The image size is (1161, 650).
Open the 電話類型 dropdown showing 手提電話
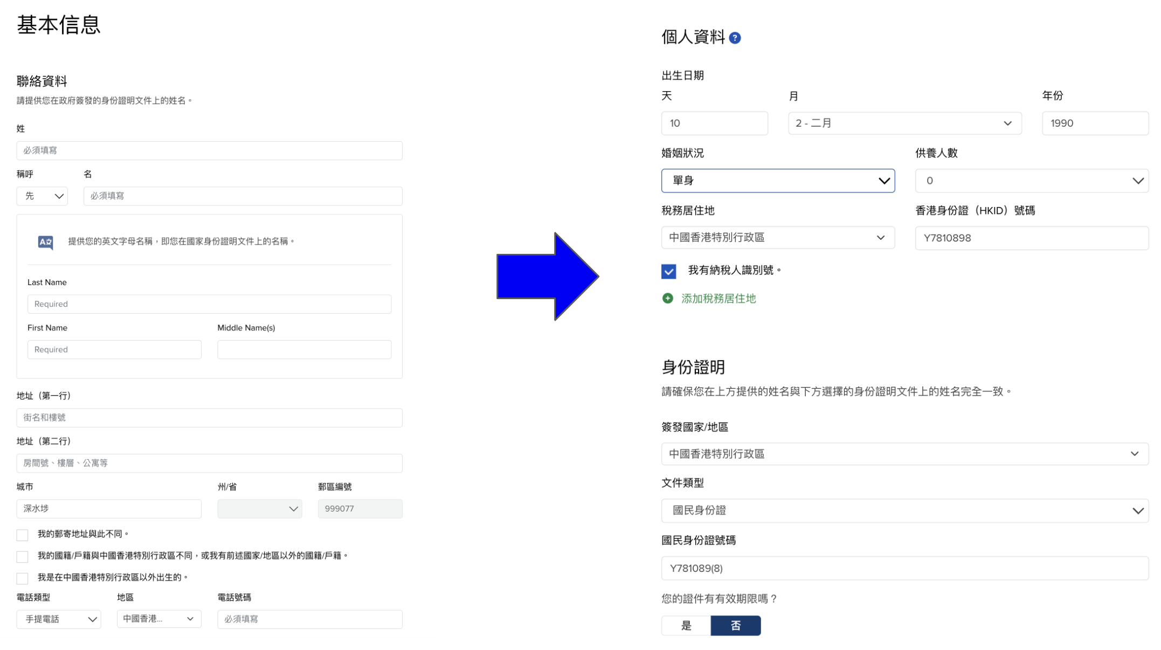point(59,619)
